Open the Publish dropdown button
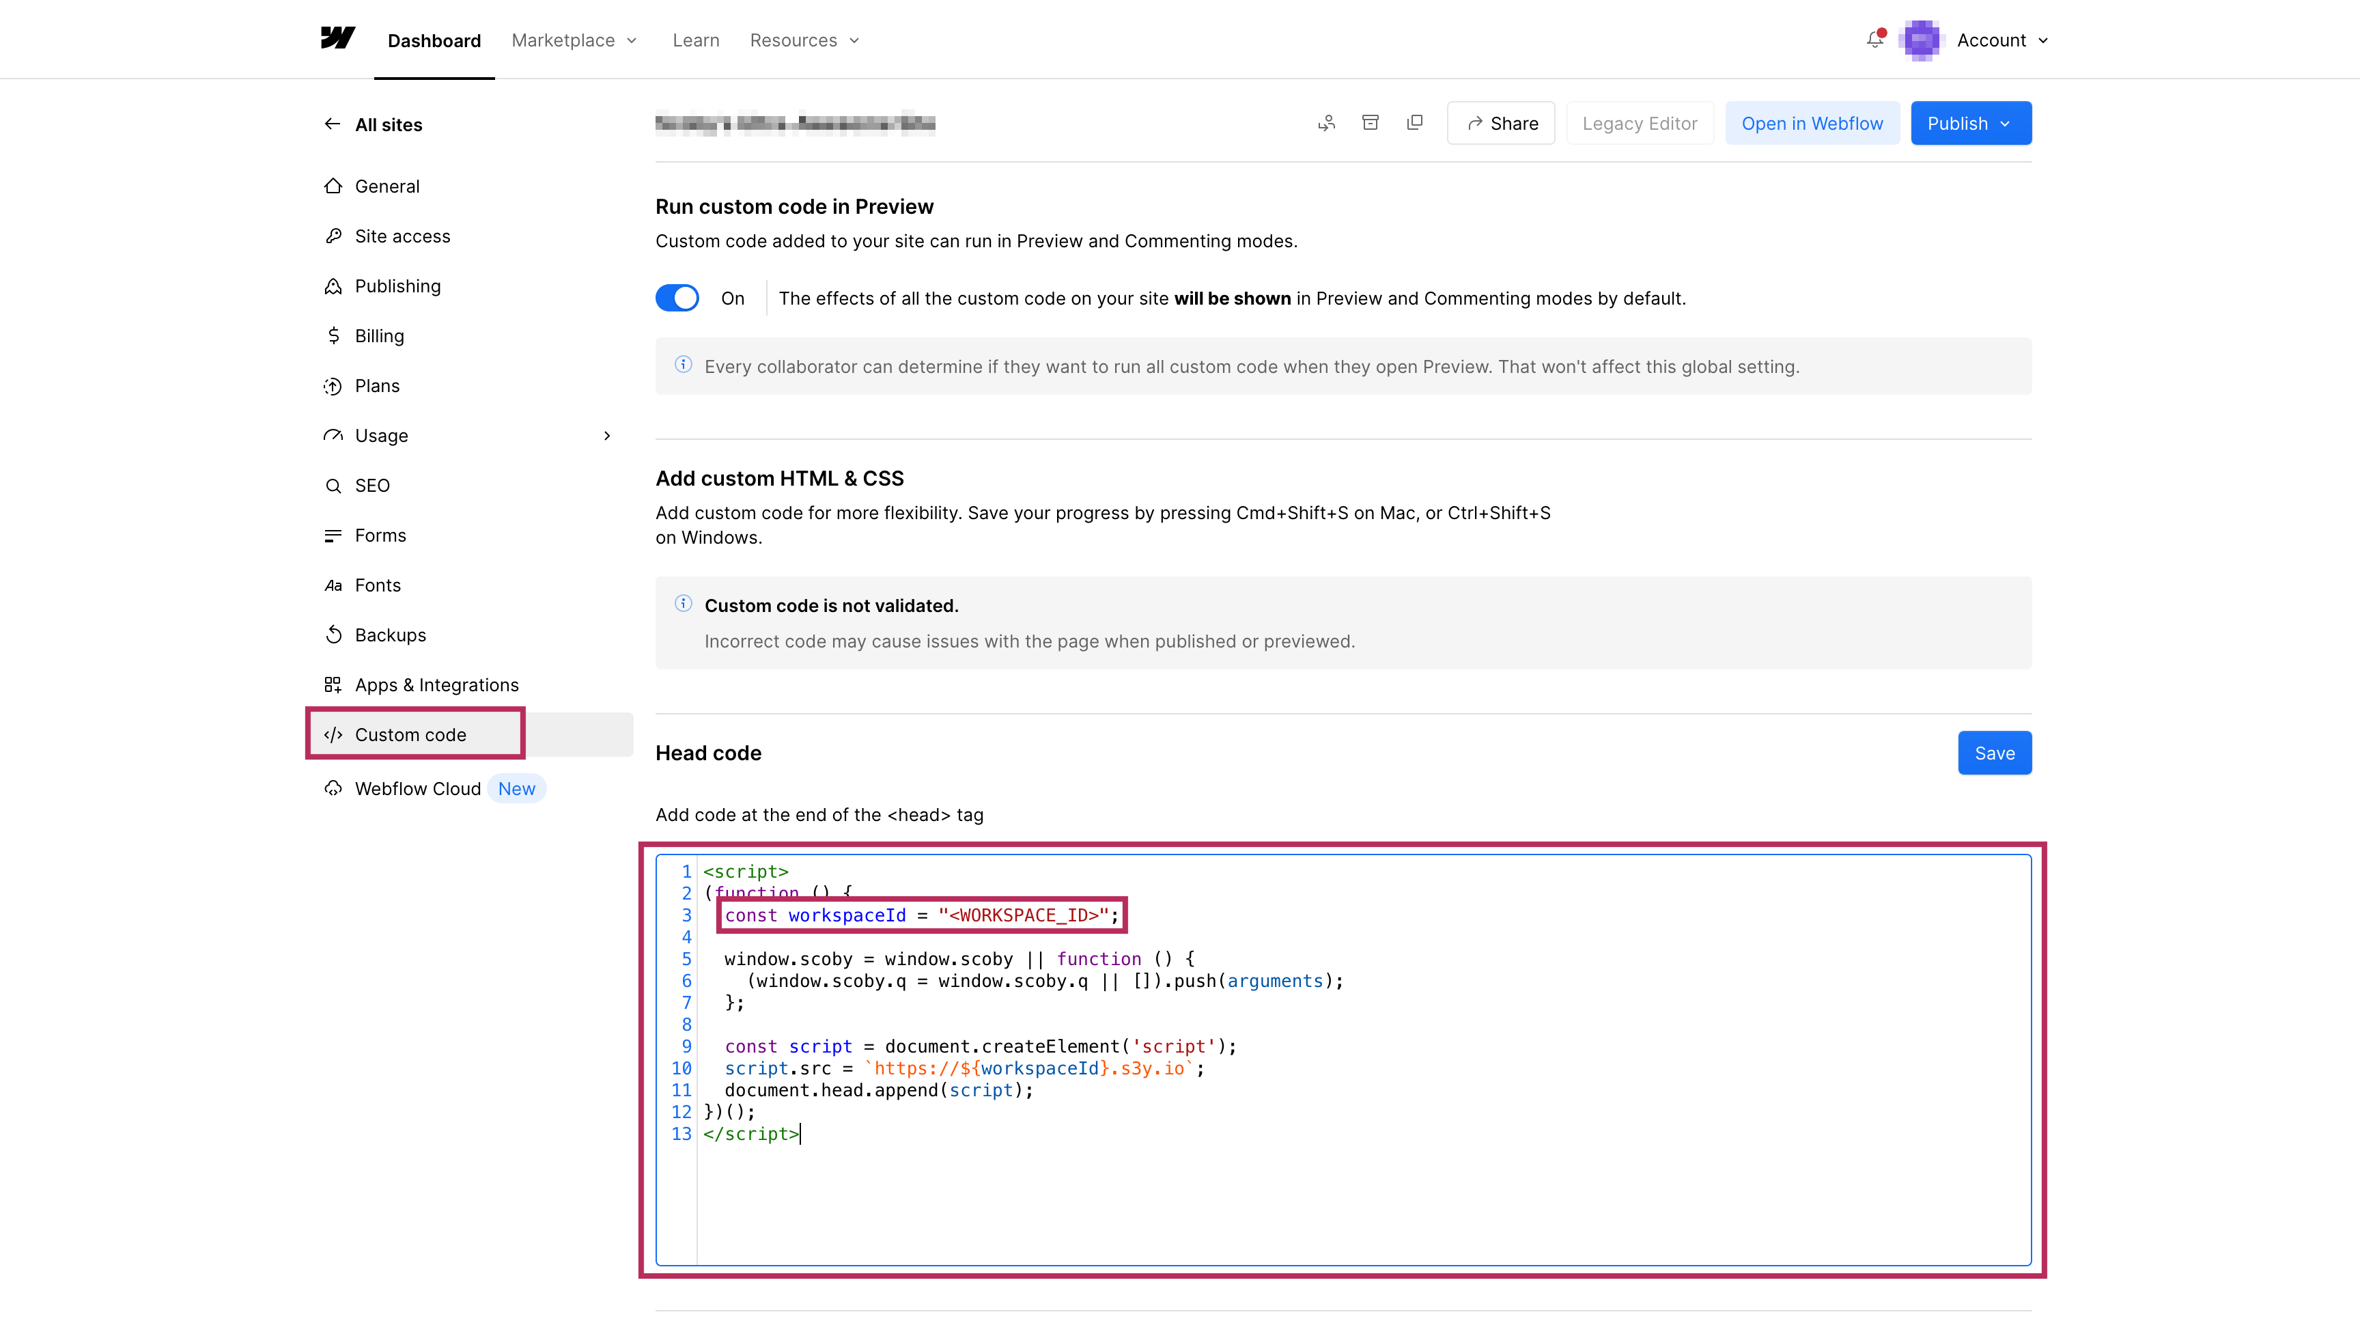Screen dimensions: 2360x1321 1969,123
